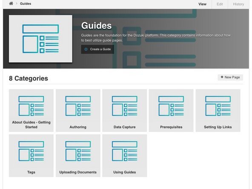Screen dimensions: 252x189
Task: Open the About Guides - Getting Started icon
Action: click(31, 106)
